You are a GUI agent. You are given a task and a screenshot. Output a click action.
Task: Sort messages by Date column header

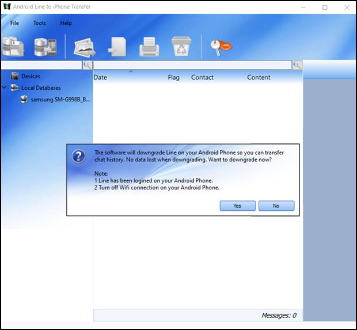(100, 77)
